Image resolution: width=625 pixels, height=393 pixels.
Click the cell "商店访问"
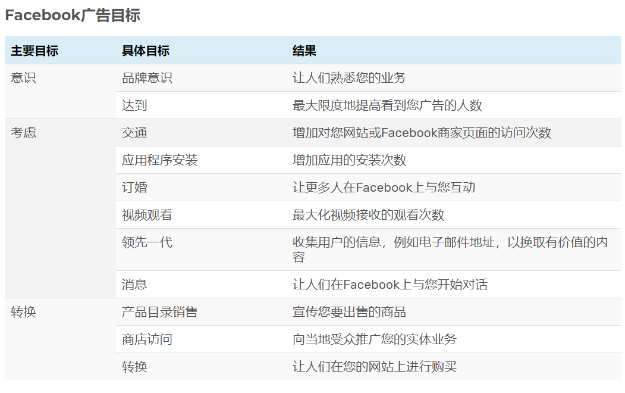(147, 339)
